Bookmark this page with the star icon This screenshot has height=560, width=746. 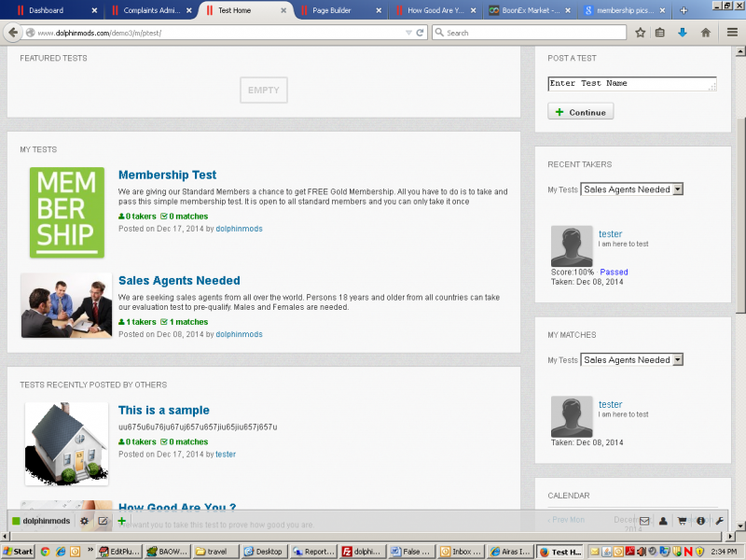(641, 33)
